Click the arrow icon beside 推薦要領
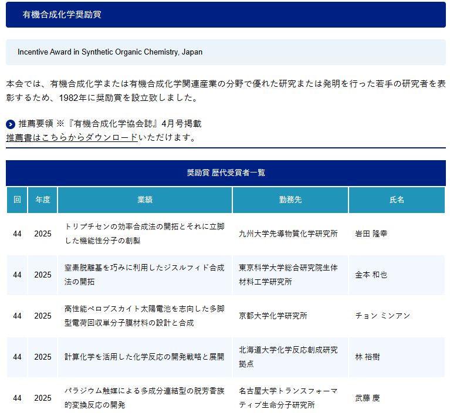This screenshot has width=450, height=416. point(11,124)
